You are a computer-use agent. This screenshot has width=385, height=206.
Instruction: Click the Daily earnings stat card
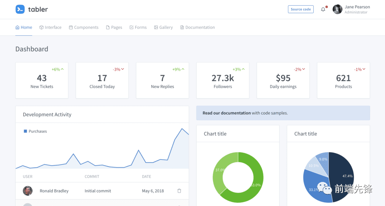tap(283, 80)
